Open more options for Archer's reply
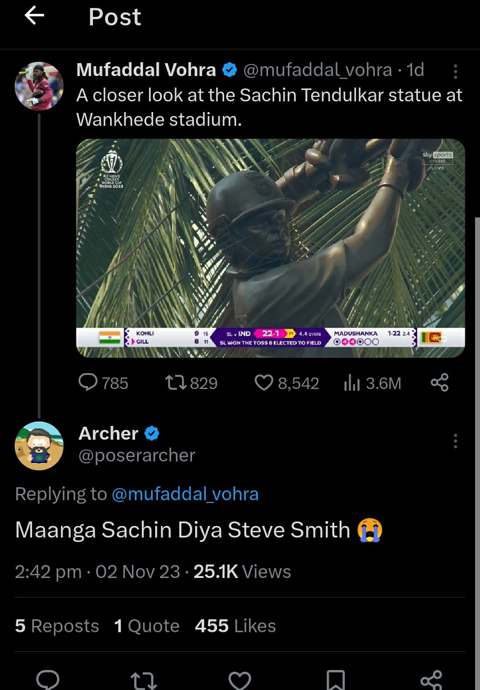Screen dimensions: 480x690 [455, 441]
